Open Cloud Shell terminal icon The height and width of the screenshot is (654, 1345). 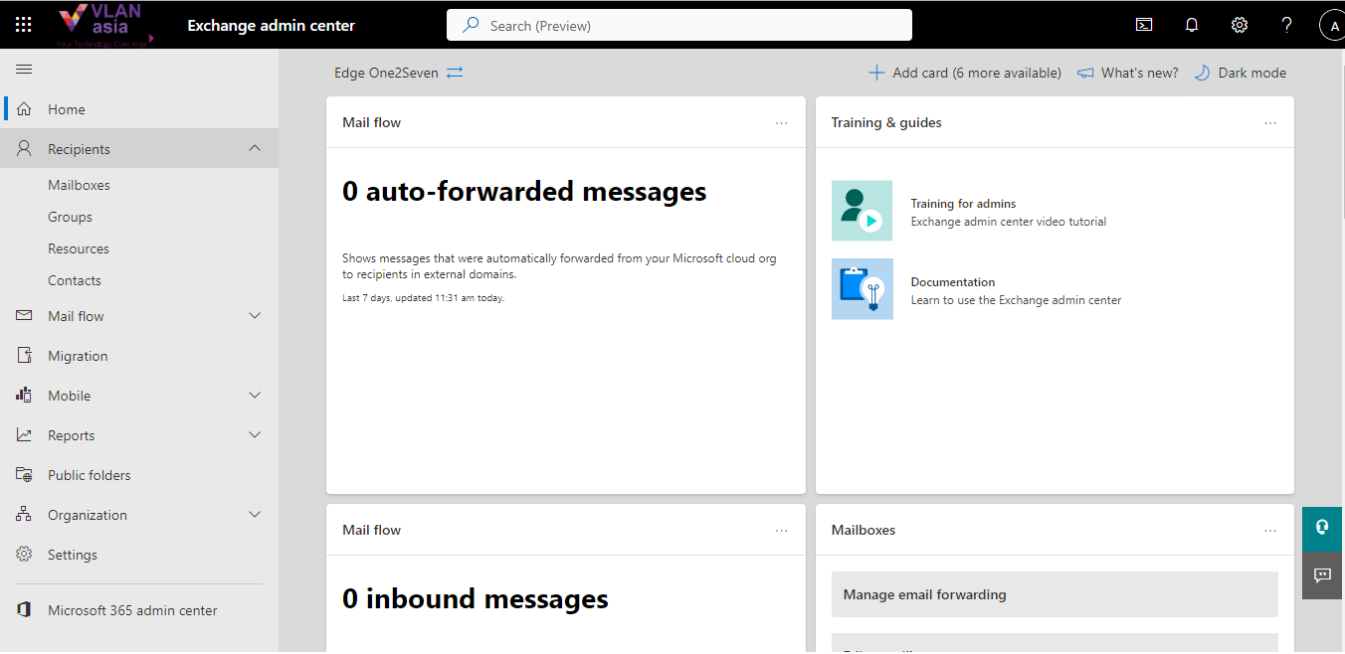tap(1144, 25)
